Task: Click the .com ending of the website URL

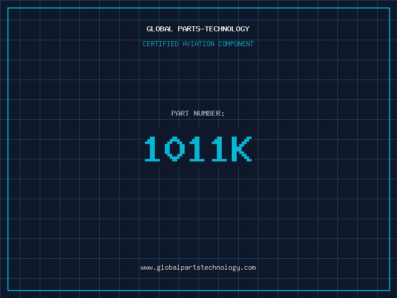Action: coord(248,268)
